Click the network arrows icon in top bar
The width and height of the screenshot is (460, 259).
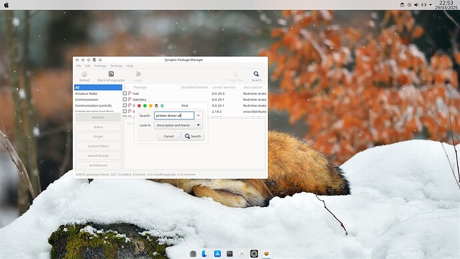pyautogui.click(x=423, y=5)
